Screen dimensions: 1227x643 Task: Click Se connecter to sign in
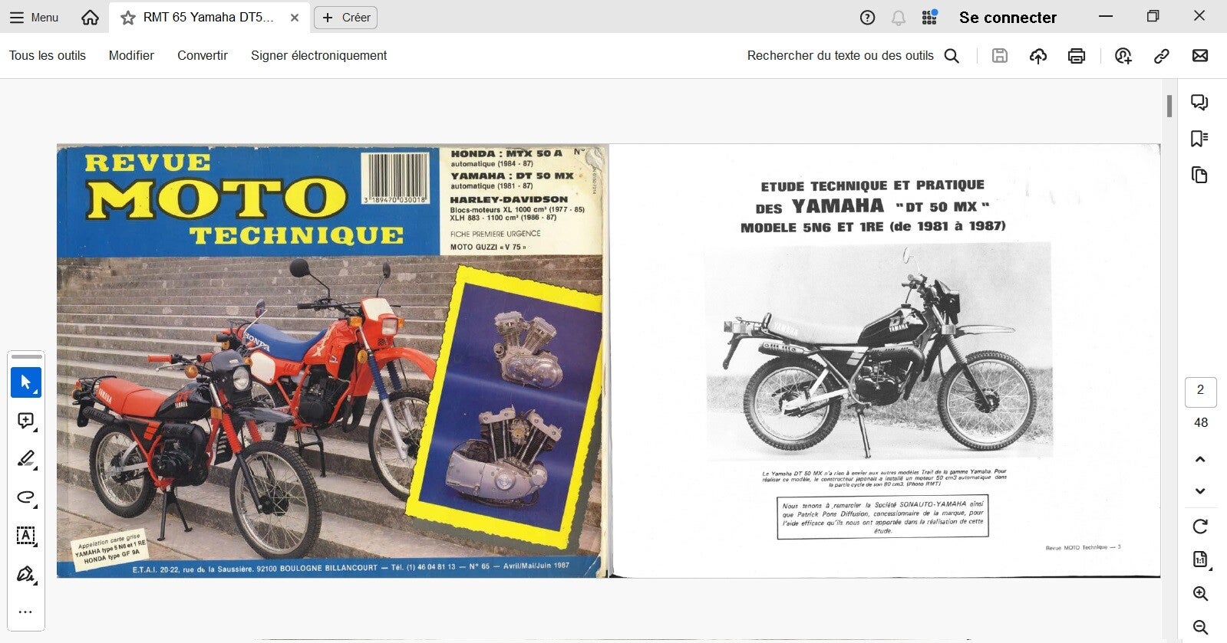pos(1008,17)
